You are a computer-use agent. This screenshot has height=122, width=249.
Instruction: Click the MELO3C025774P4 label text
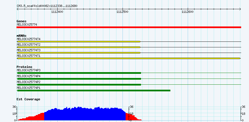click(x=29, y=76)
